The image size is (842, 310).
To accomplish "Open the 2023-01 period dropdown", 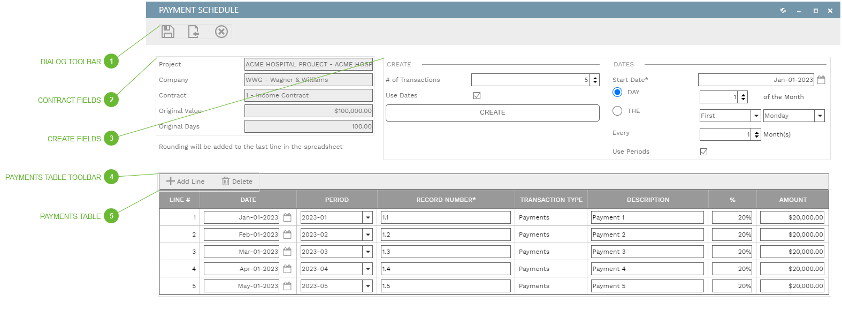I will click(x=368, y=217).
